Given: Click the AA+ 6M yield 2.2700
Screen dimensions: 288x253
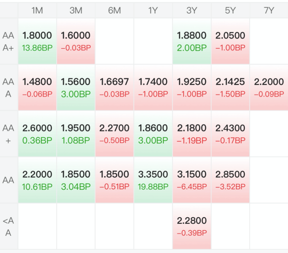Looking at the screenshot, I should pos(114,128).
